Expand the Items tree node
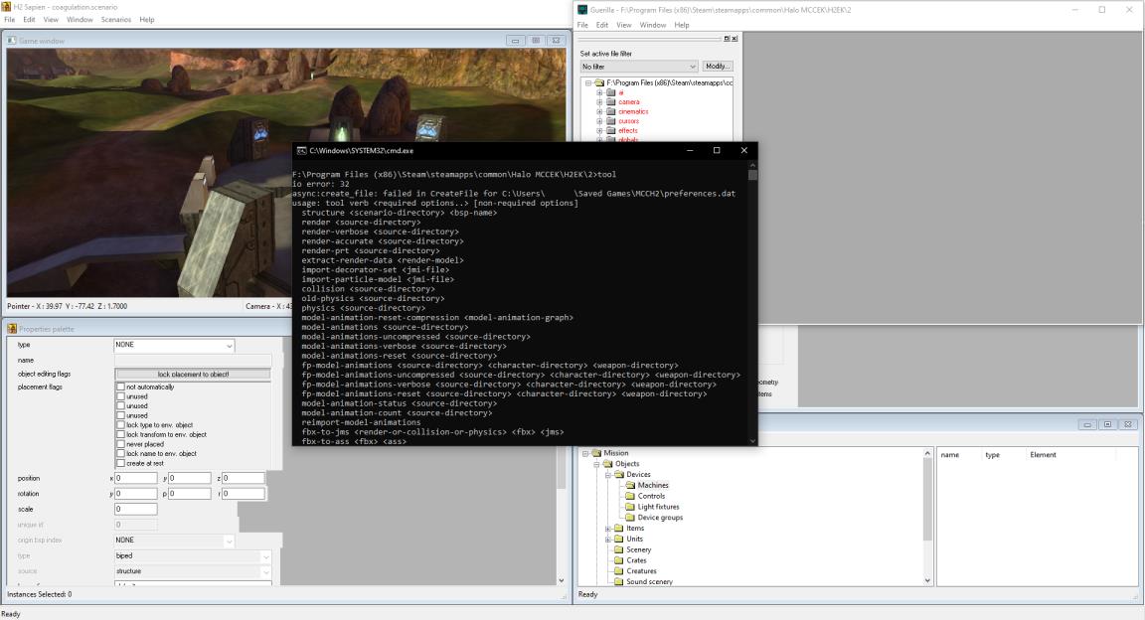The image size is (1145, 620). (607, 528)
